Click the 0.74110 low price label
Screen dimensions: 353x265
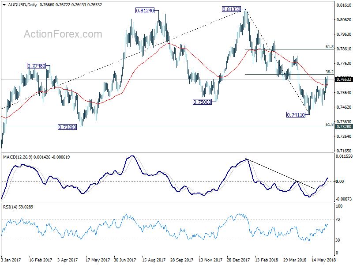[296, 115]
